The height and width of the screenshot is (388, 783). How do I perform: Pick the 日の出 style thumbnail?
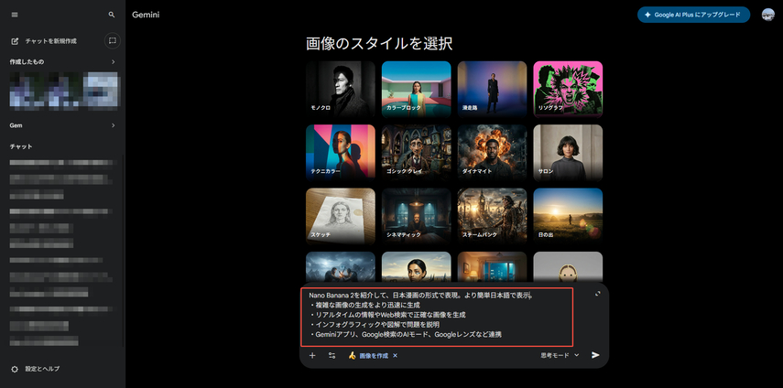coord(568,215)
